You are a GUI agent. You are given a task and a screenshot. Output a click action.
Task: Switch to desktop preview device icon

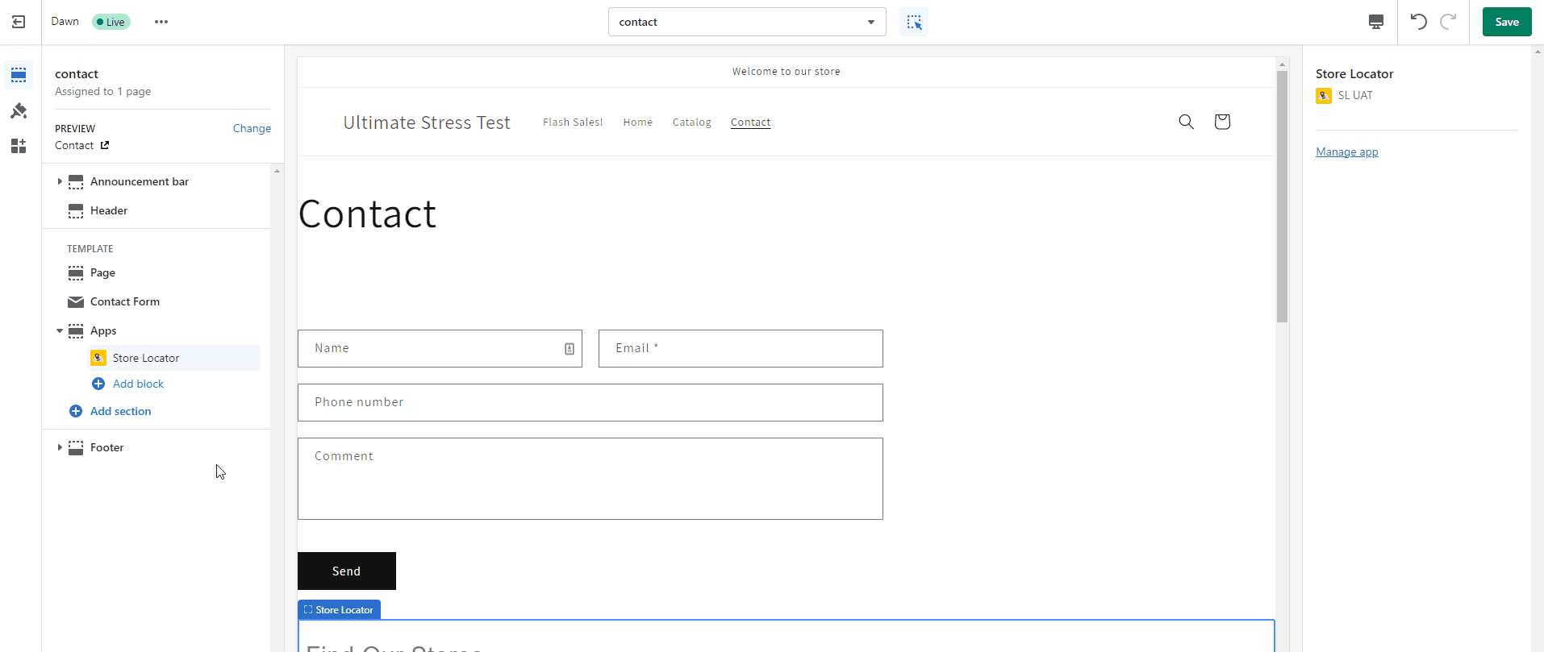click(x=1376, y=22)
